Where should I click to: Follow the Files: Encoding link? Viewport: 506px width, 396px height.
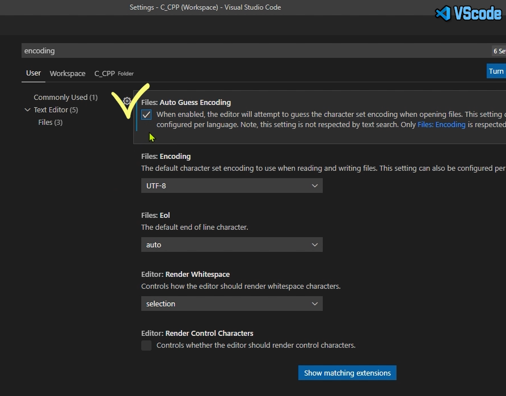point(441,125)
